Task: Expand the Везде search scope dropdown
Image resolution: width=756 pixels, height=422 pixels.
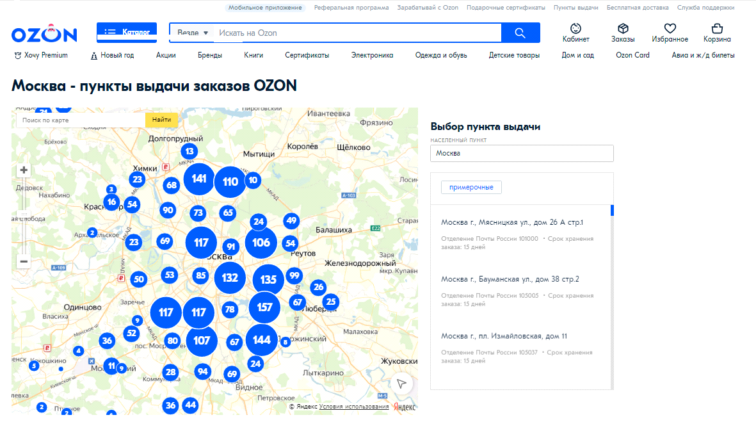Action: coord(193,33)
